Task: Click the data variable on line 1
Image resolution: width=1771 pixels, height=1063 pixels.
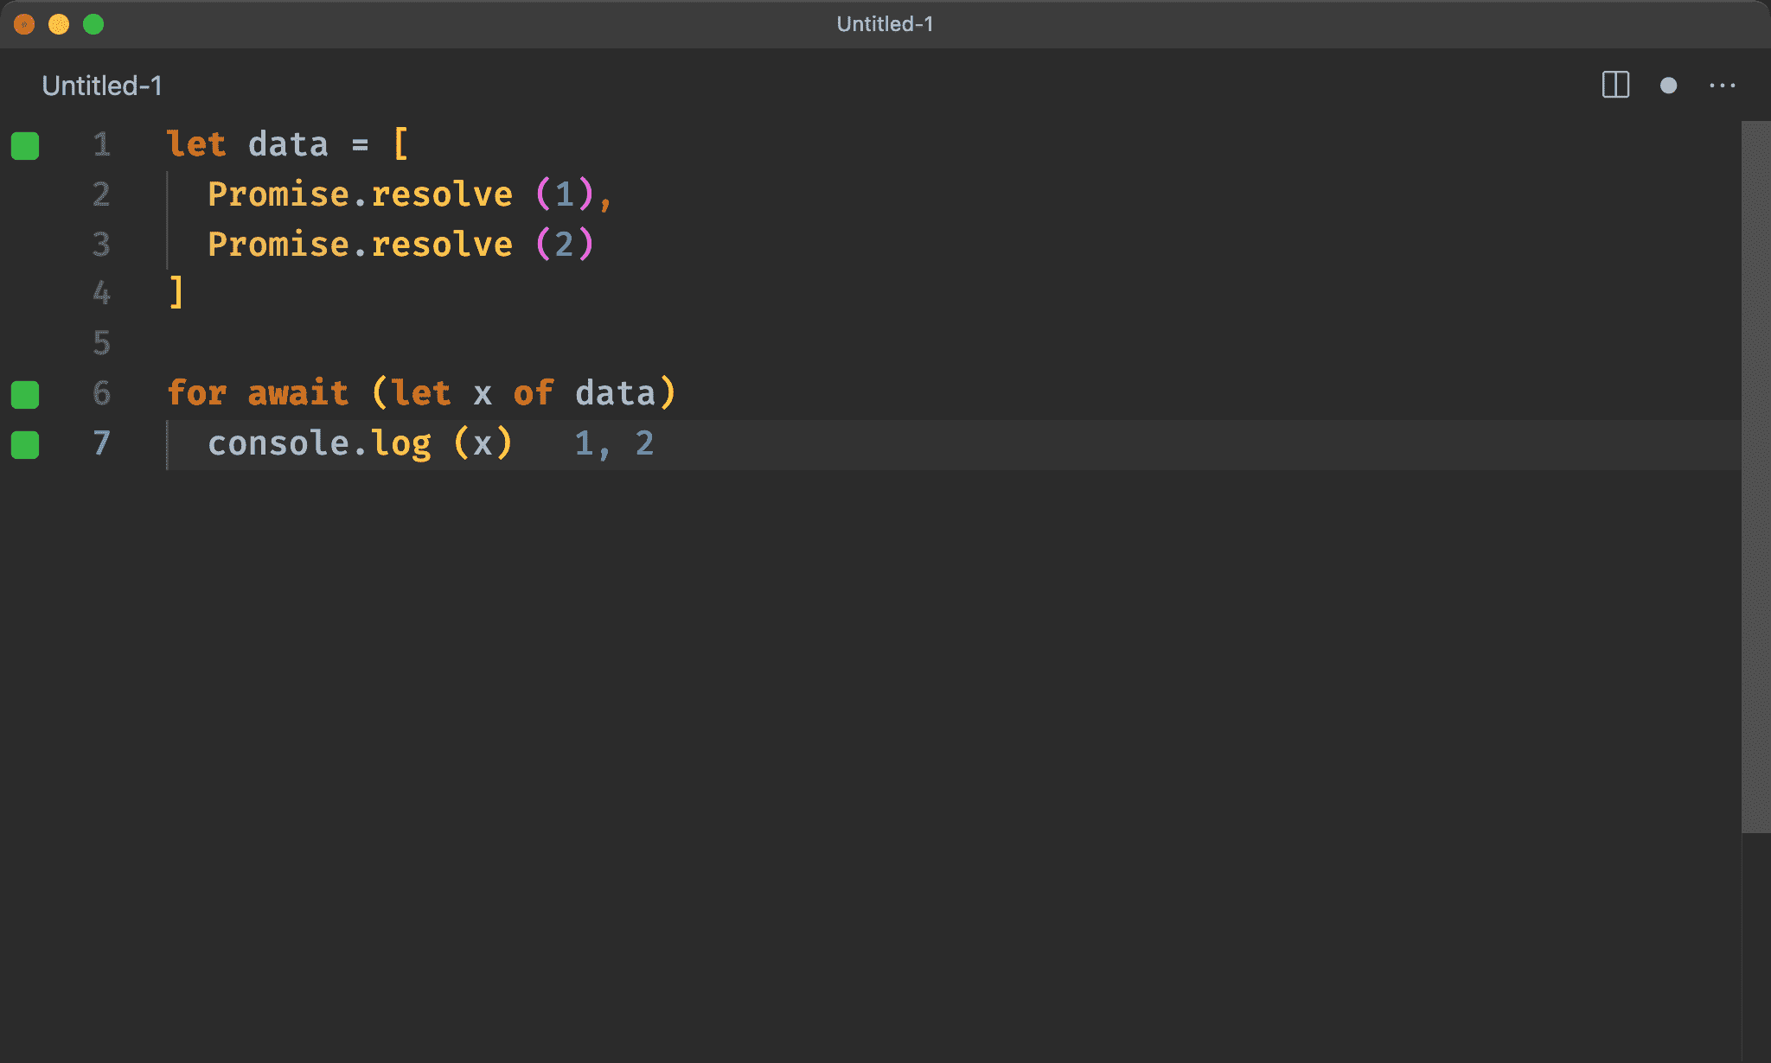Action: point(288,144)
